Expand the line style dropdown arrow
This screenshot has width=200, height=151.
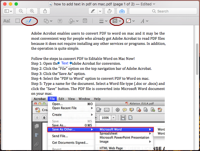tap(106, 21)
